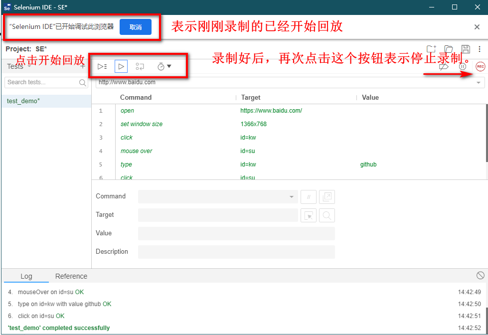The width and height of the screenshot is (488, 335).
Task: Click the step over command icon
Action: 140,66
